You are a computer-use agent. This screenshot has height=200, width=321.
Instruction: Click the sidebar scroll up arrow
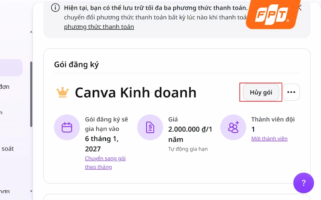click(31, 32)
